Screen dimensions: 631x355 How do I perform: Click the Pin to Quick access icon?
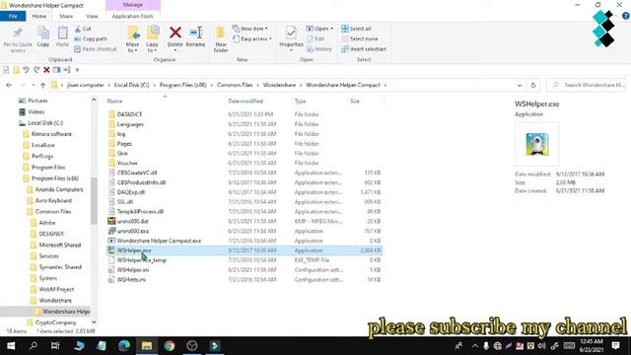pyautogui.click(x=18, y=39)
